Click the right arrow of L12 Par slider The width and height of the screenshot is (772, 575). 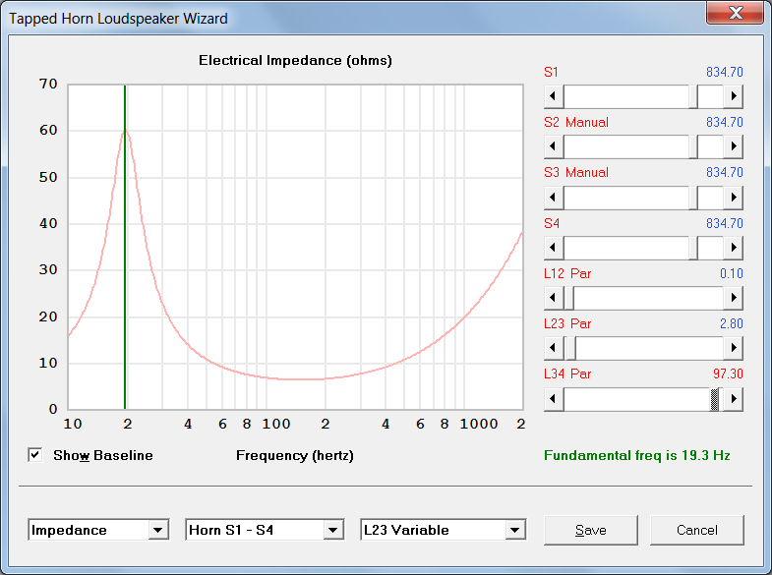pos(733,297)
